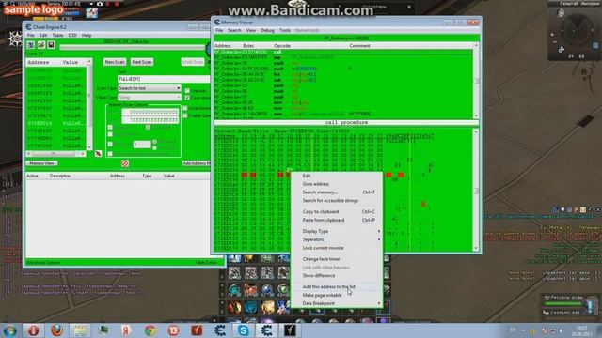The width and height of the screenshot is (602, 338).
Task: Open Opera from the taskbar
Action: [34, 330]
